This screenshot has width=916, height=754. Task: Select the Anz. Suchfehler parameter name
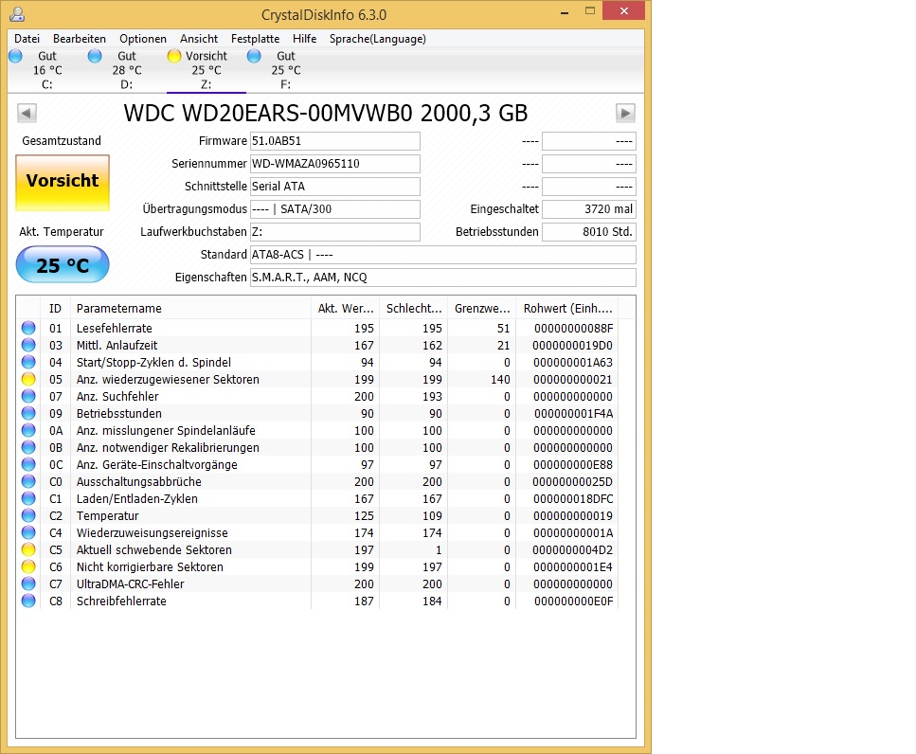point(117,397)
